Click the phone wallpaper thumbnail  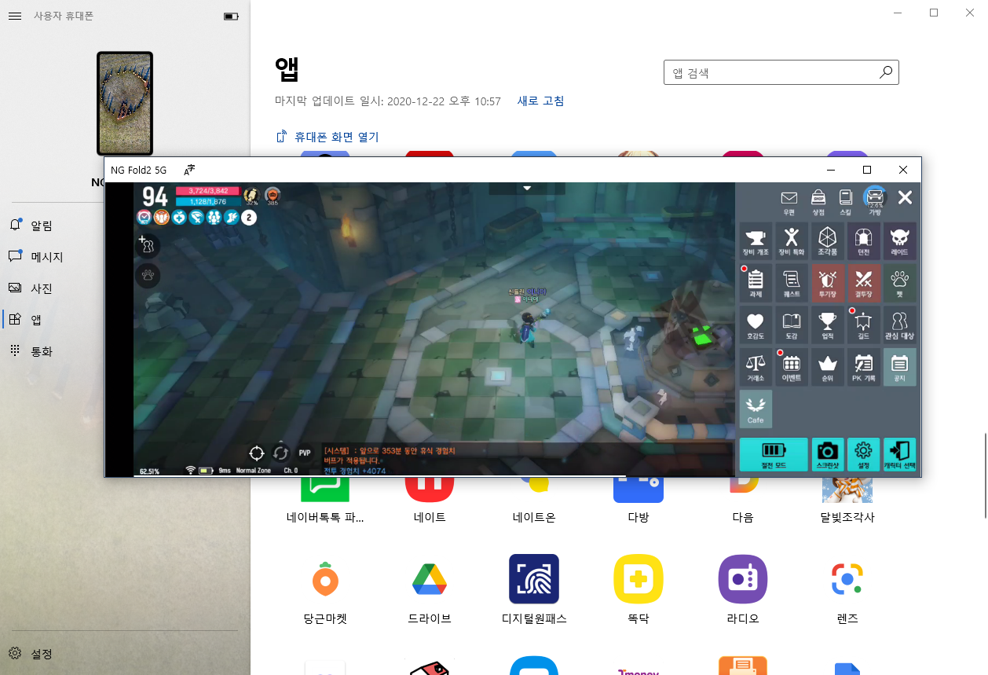pos(125,104)
